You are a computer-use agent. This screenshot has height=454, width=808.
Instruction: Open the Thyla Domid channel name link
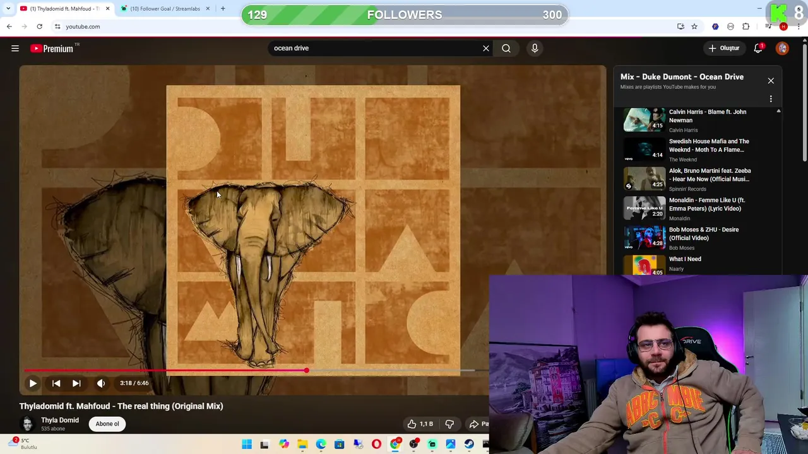coord(60,420)
